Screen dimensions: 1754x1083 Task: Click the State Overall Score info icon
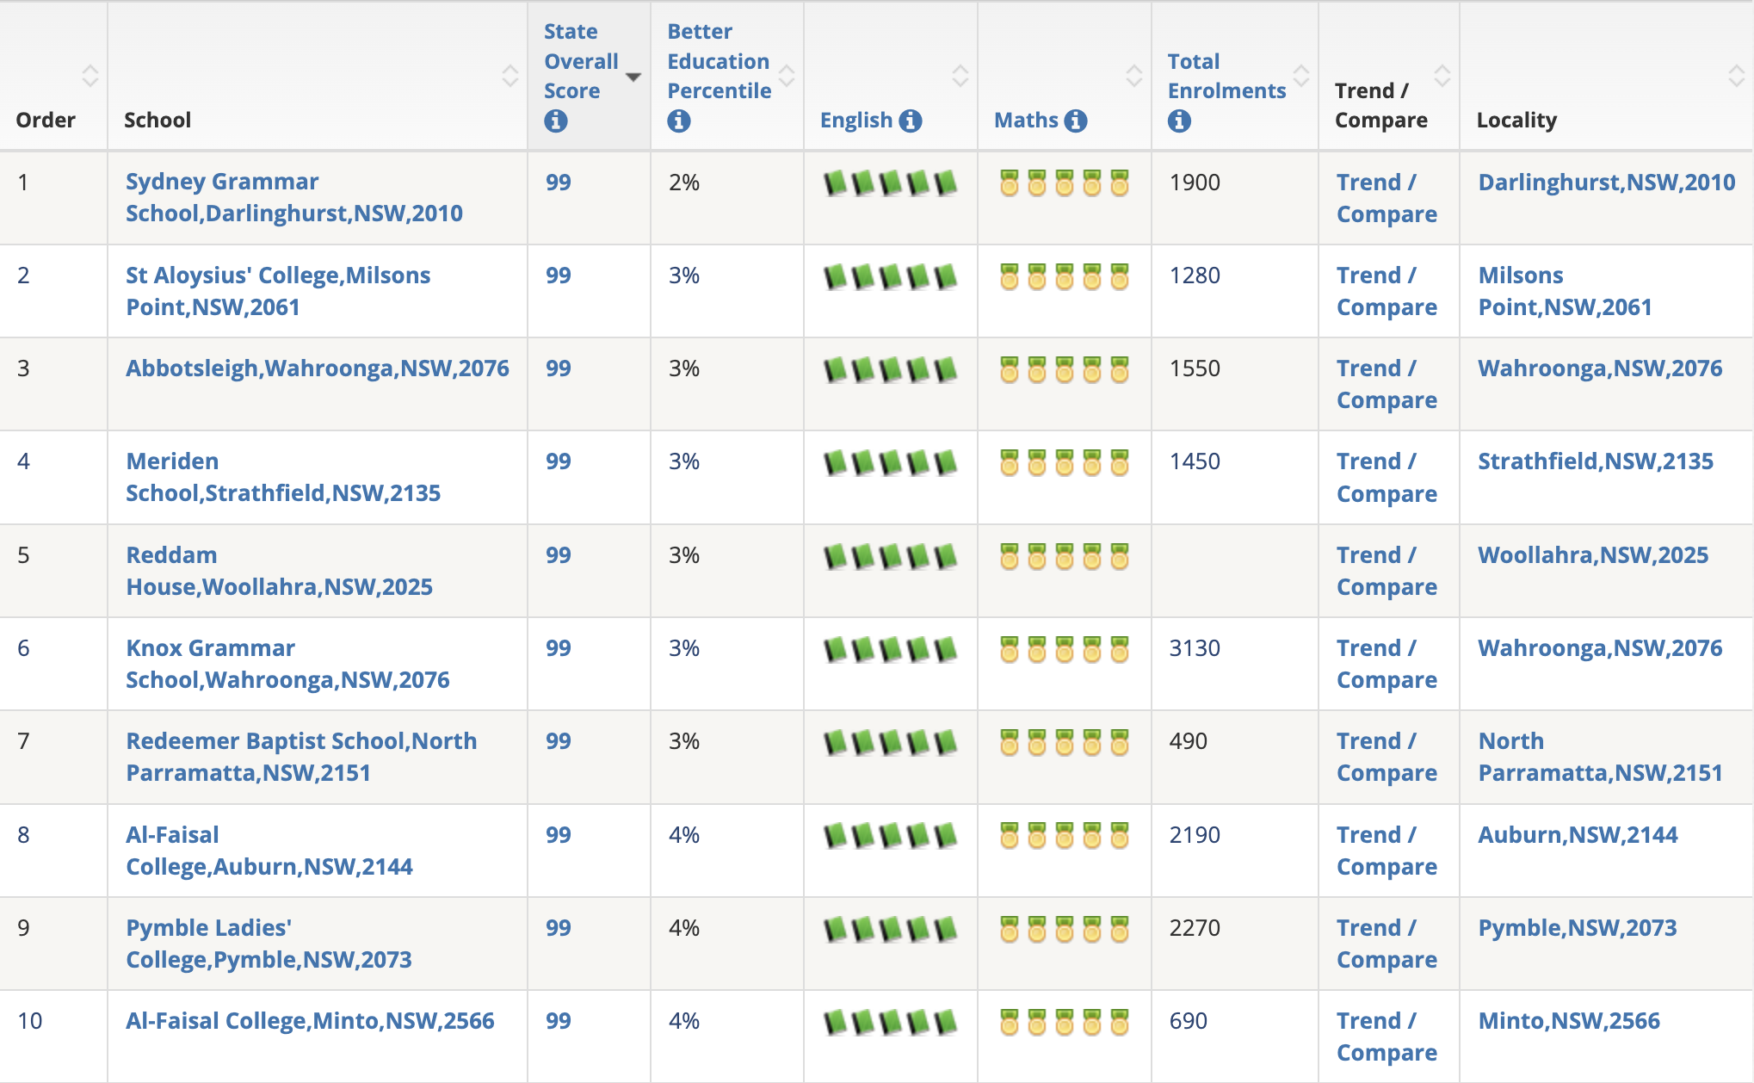[556, 121]
